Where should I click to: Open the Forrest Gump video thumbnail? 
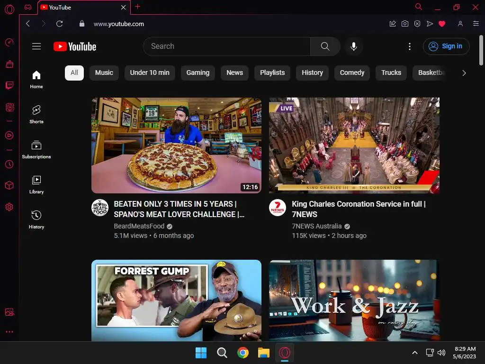point(176,300)
